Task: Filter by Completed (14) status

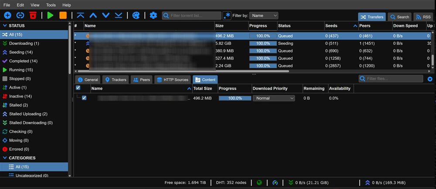Action: click(23, 61)
